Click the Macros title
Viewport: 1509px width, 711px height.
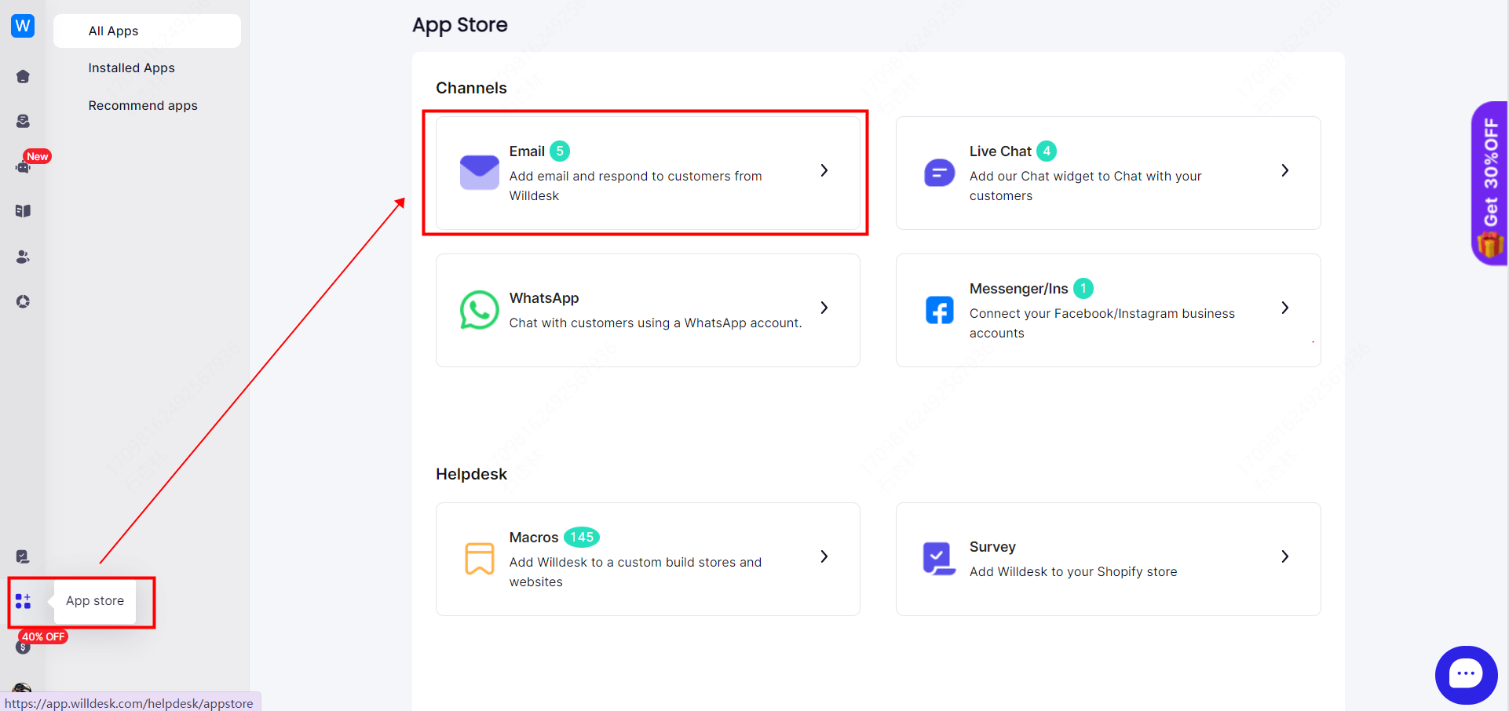tap(534, 538)
